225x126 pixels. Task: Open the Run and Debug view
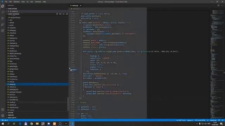pyautogui.click(x=2, y=24)
